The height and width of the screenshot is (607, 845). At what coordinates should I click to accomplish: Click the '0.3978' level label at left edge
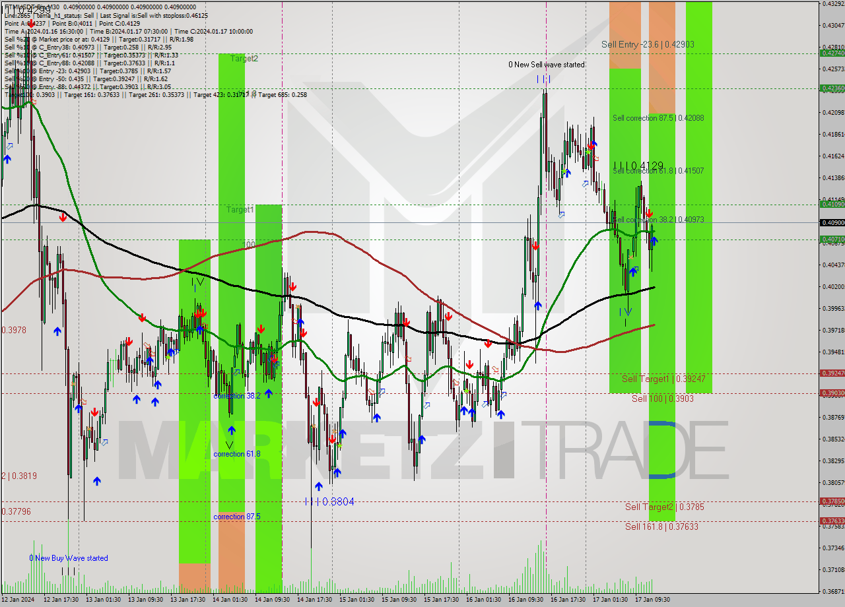15,330
